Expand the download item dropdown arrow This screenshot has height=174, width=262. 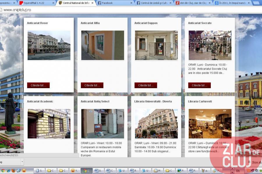(22, 162)
